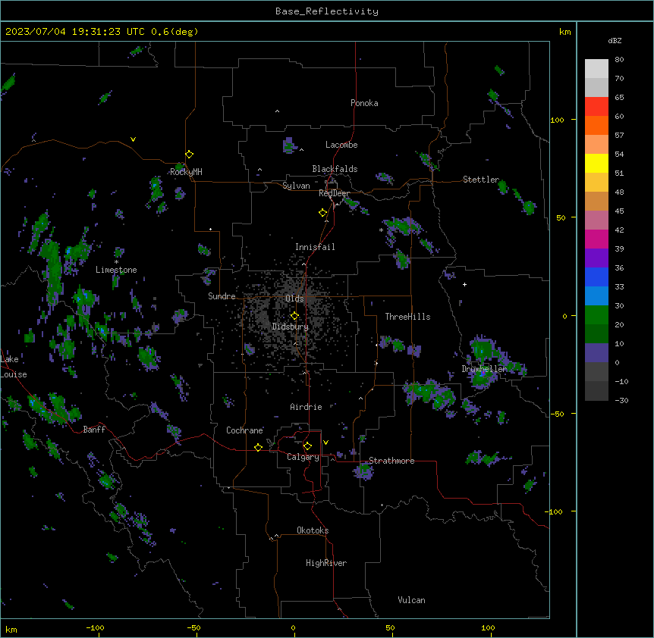Click the yellow V marker east of Calgary
Image resolution: width=654 pixels, height=638 pixels.
[x=325, y=443]
